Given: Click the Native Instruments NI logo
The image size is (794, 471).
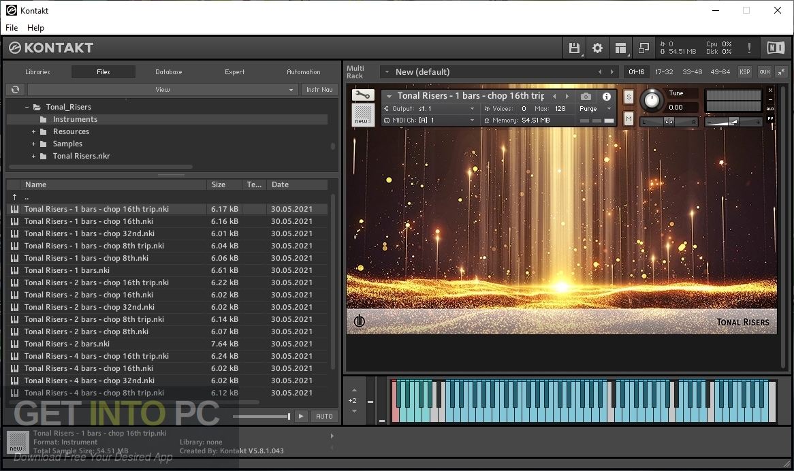Looking at the screenshot, I should click(775, 48).
